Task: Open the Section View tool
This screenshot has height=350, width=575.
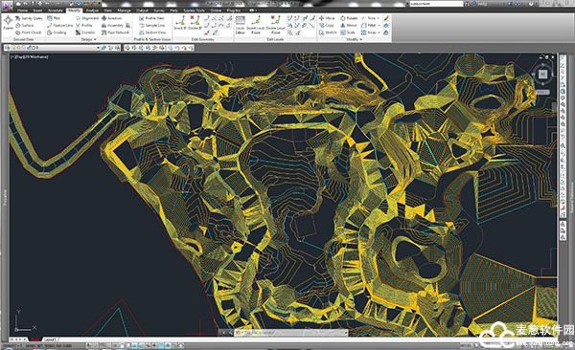Action: 151,33
